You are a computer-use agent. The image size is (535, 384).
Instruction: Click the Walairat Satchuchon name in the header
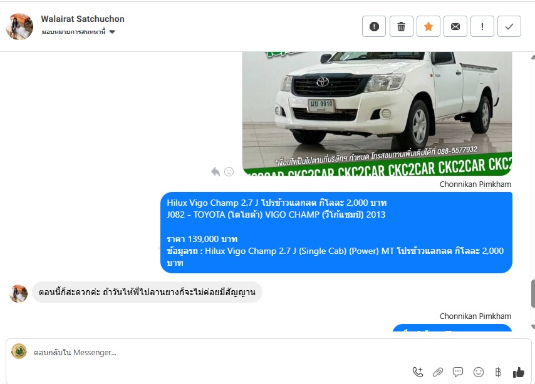pos(83,19)
